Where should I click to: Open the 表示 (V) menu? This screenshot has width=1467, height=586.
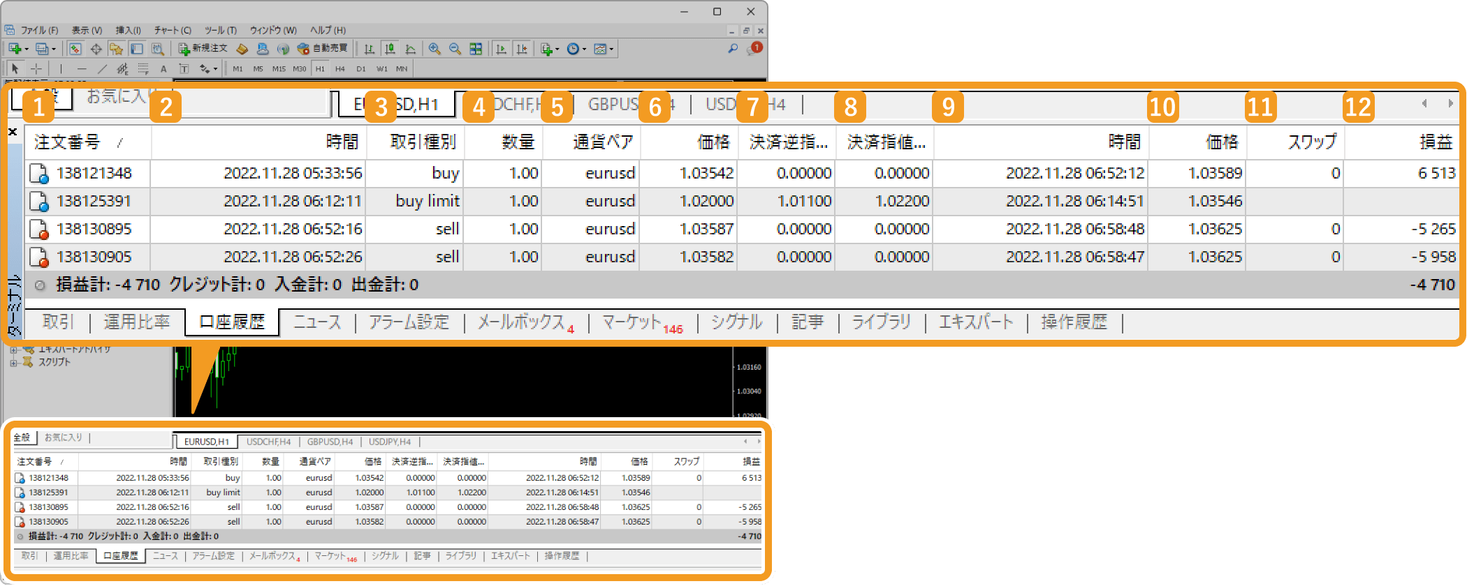pos(87,30)
